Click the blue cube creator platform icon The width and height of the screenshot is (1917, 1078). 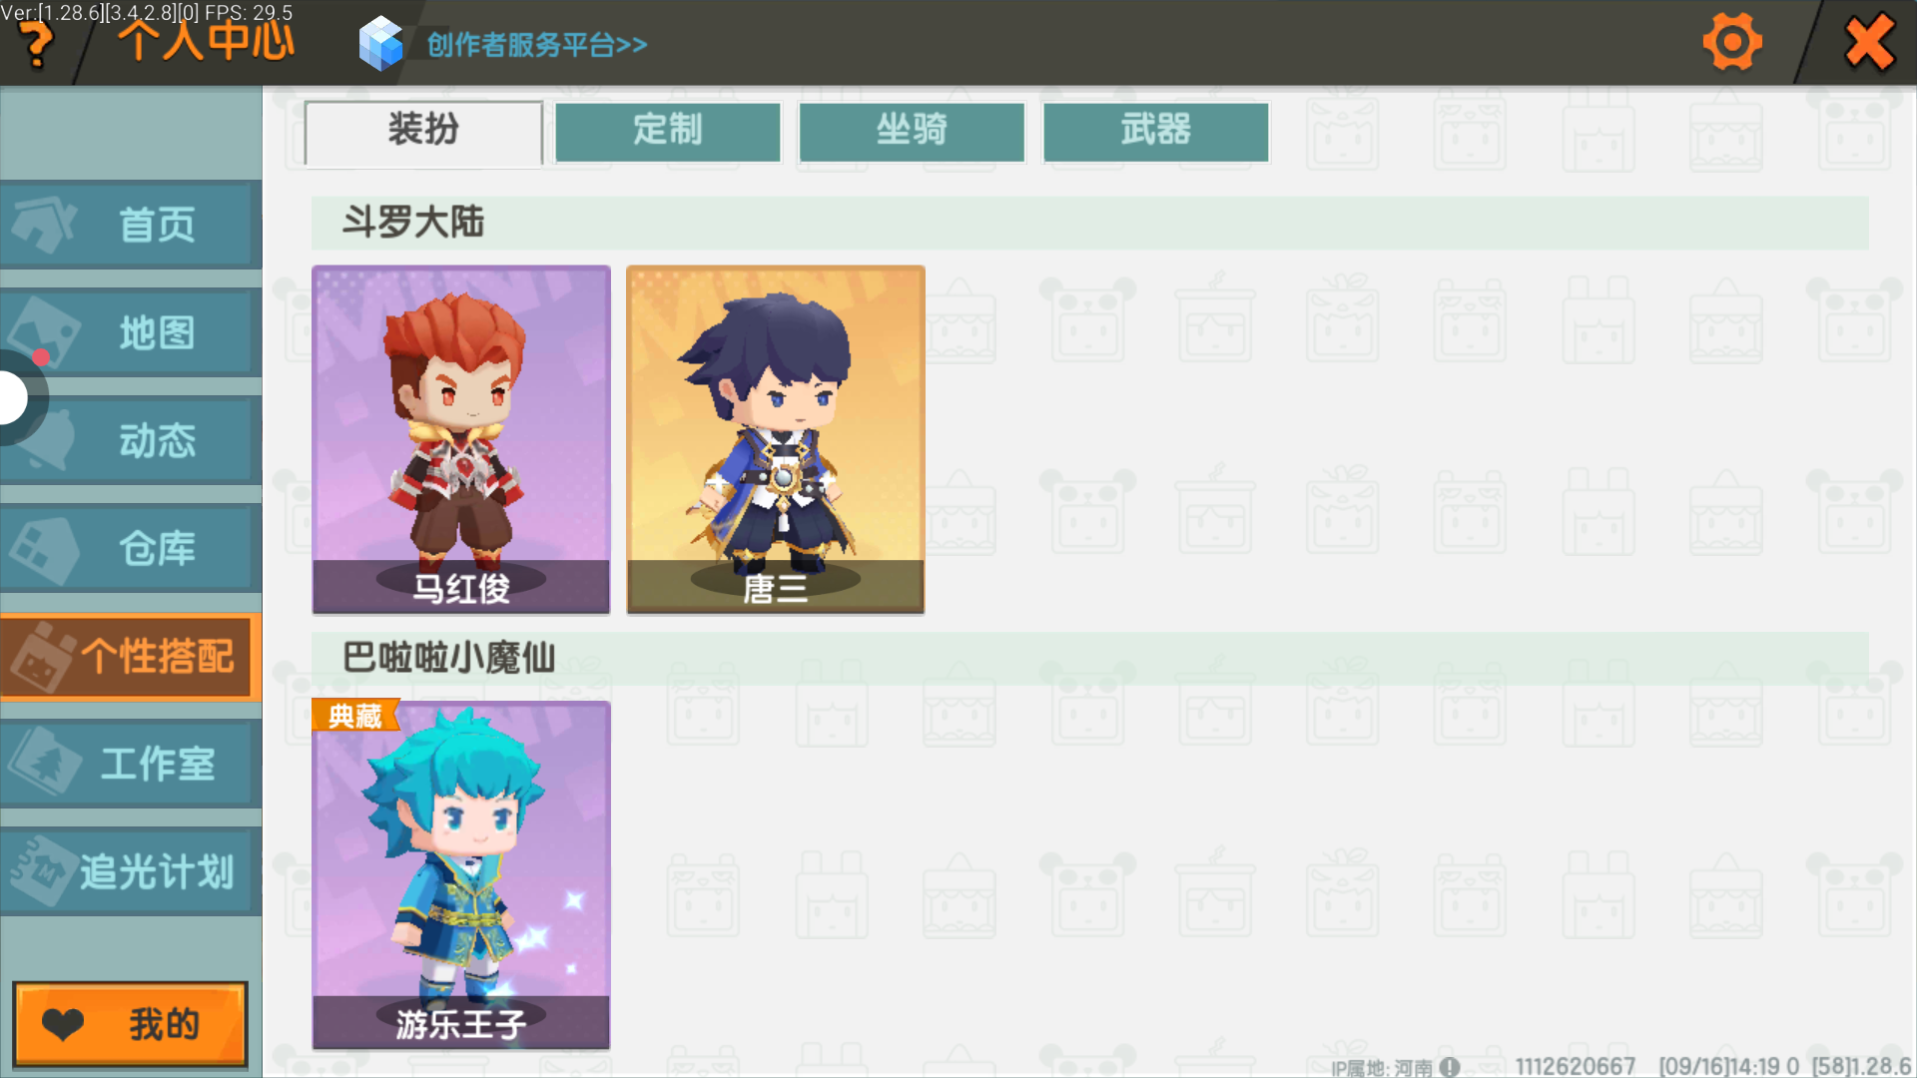(380, 44)
